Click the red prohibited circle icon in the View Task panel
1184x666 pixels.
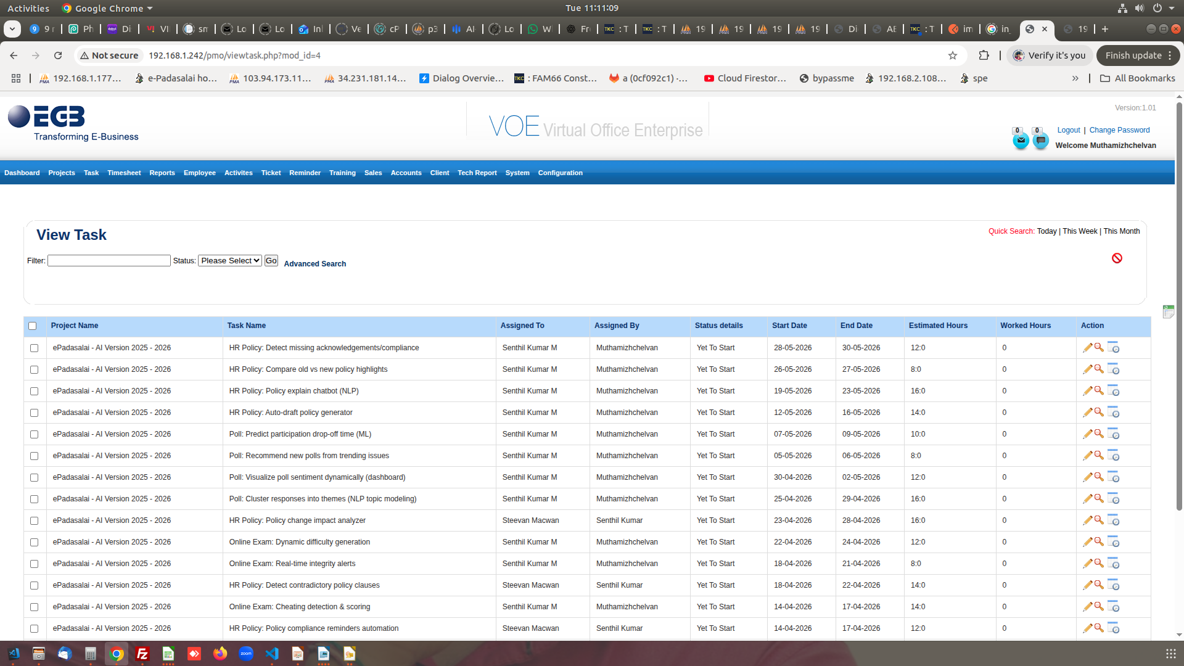click(x=1117, y=258)
